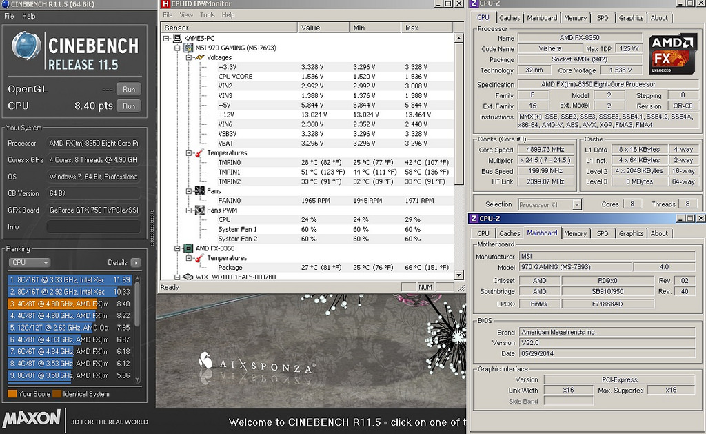Screen dimensions: 706x434
Task: Click the Cinebench Info input field
Action: pyautogui.click(x=94, y=227)
